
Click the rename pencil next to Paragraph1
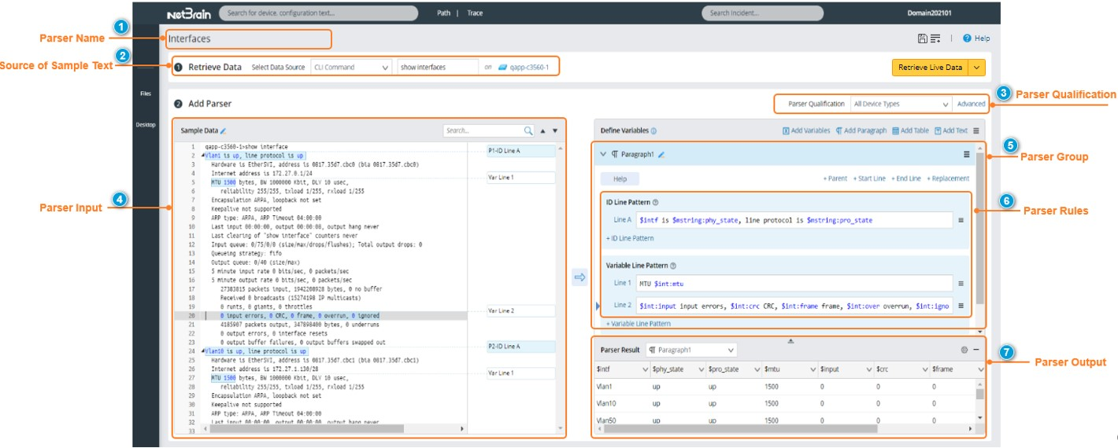661,156
